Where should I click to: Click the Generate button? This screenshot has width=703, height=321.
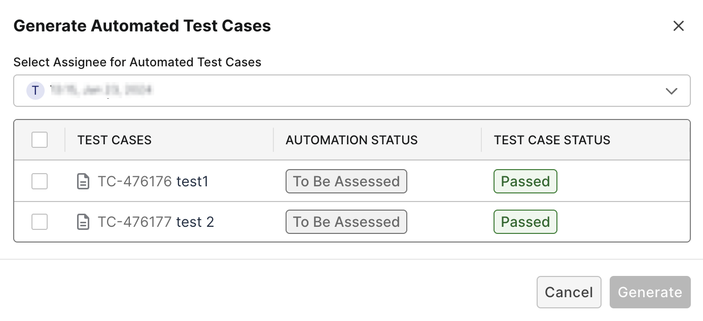pos(650,292)
